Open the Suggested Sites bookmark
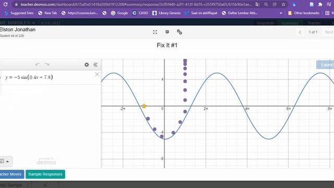Screen dimensions: 334x188 tap(19, 13)
